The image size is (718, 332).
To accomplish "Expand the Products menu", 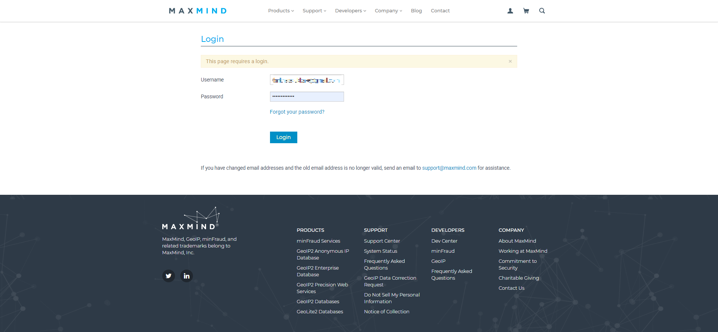I will point(281,11).
